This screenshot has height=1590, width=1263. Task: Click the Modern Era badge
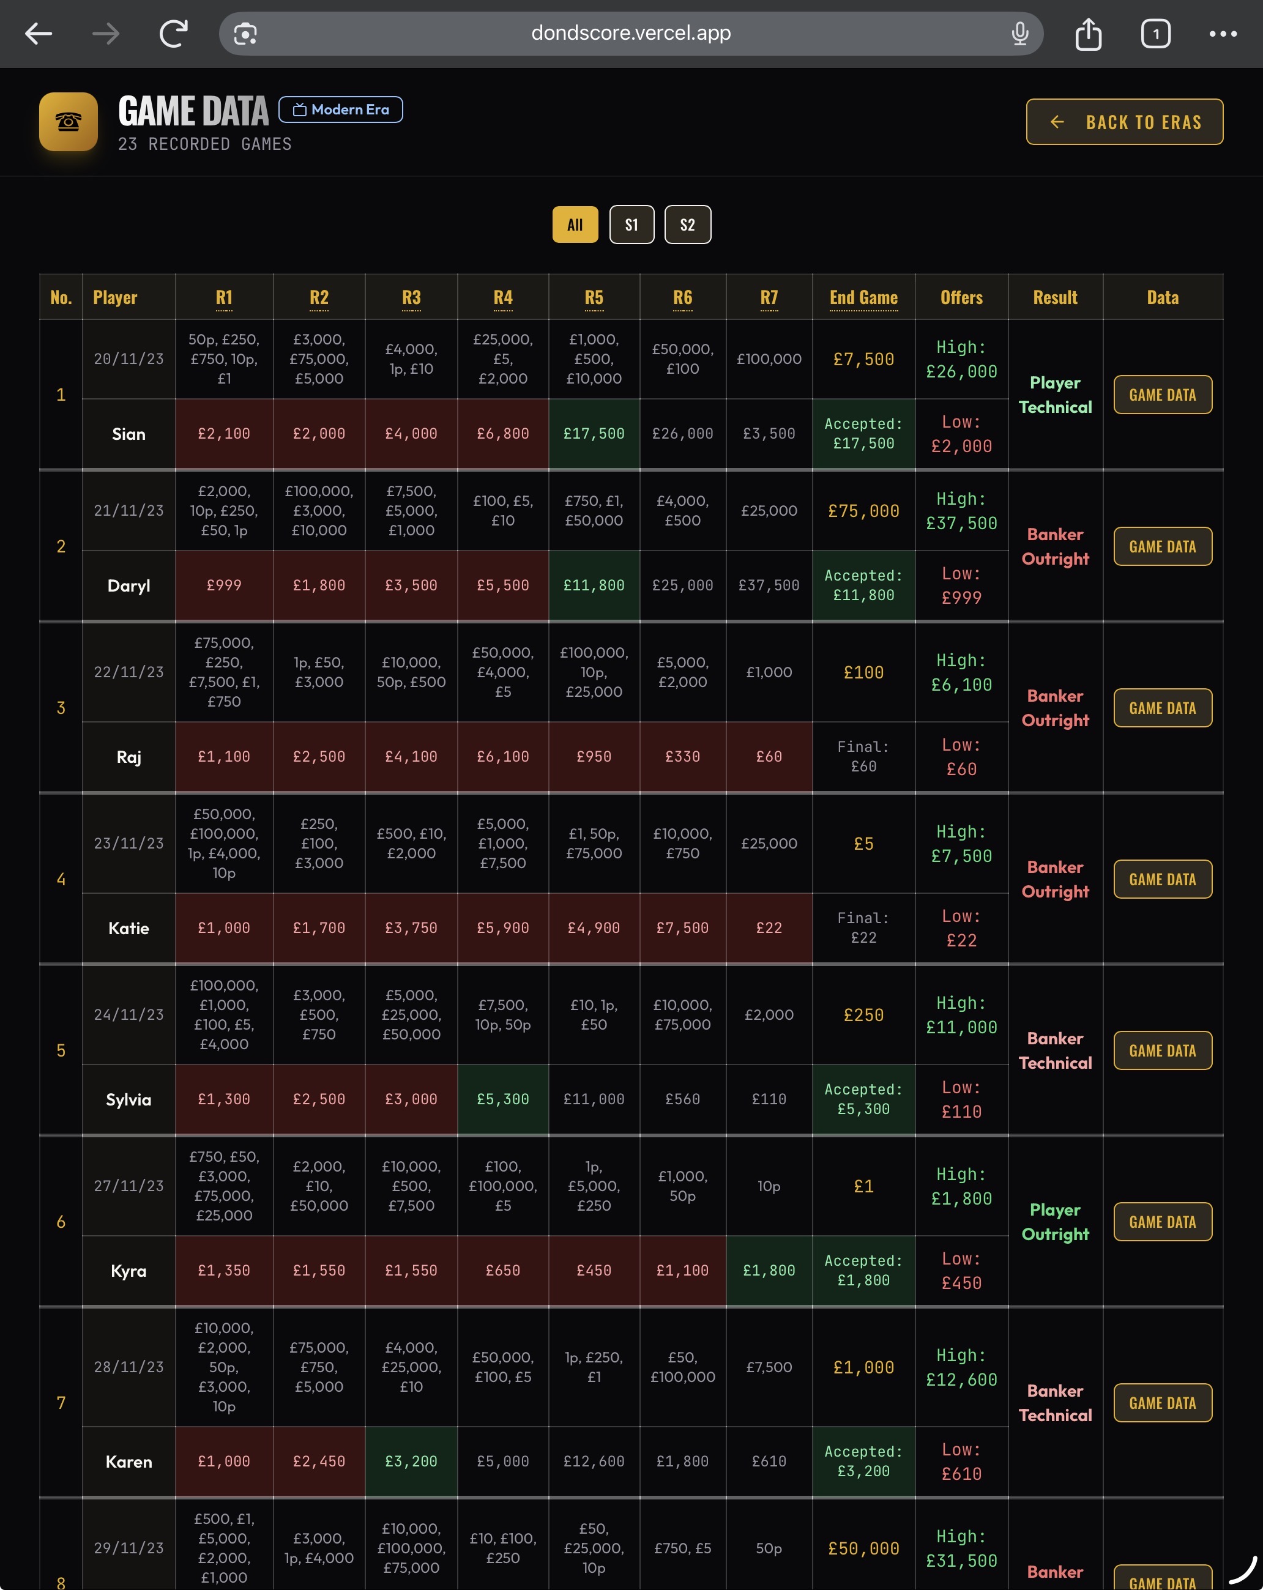(341, 110)
